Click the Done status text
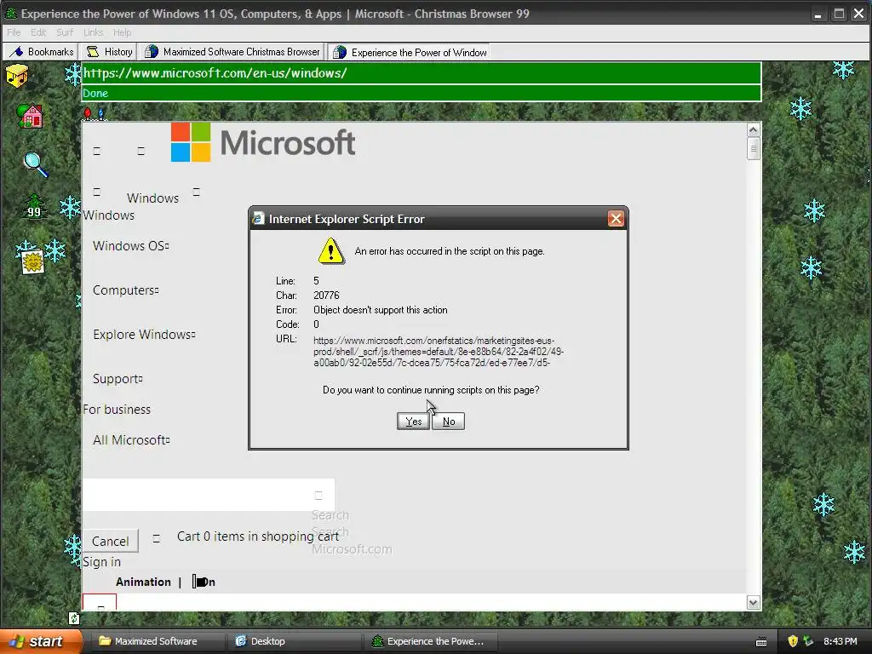The height and width of the screenshot is (654, 872). coord(95,94)
